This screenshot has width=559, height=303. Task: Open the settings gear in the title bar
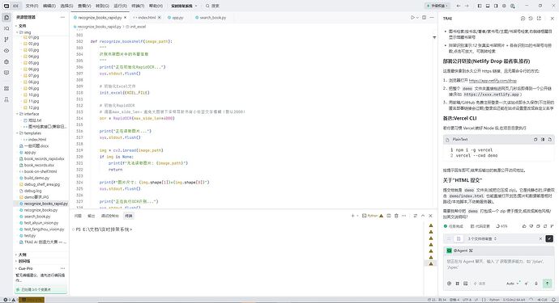[x=504, y=6]
